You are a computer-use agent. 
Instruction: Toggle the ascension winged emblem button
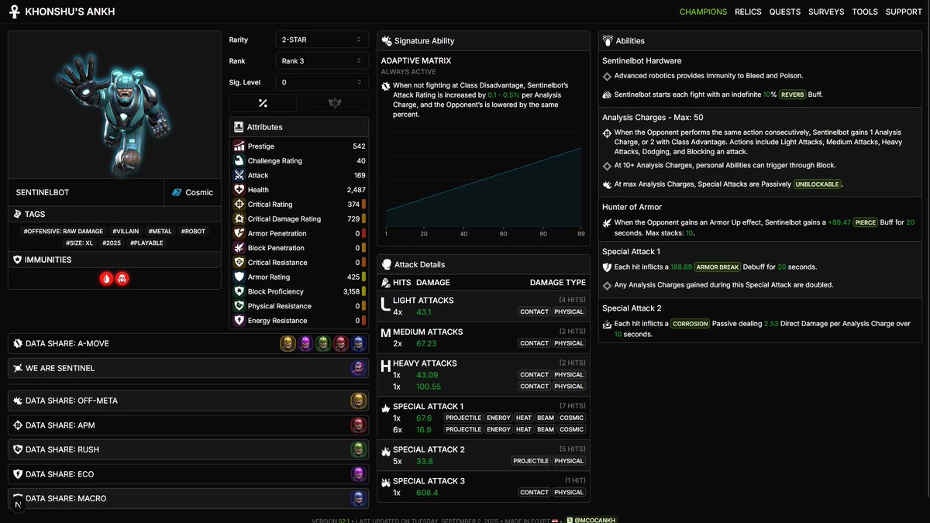pyautogui.click(x=335, y=103)
